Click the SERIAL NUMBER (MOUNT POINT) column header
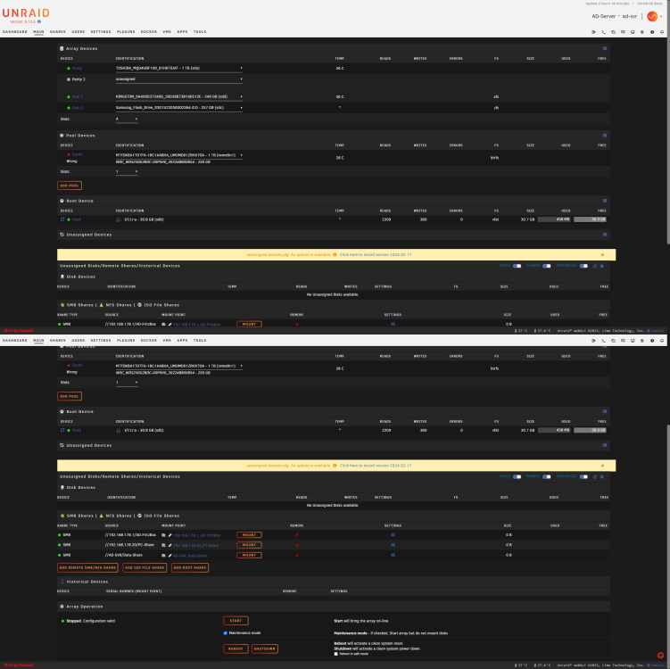 (x=134, y=591)
